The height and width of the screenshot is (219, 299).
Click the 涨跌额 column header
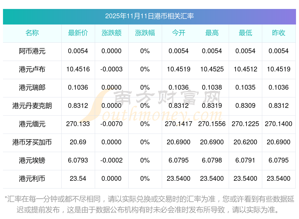[x=112, y=33]
